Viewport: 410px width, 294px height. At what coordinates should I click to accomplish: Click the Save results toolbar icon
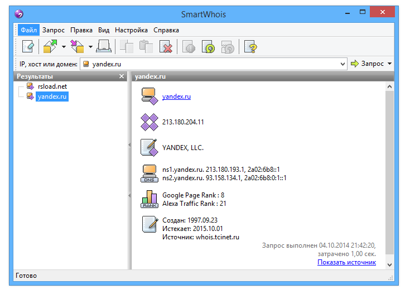pyautogui.click(x=50, y=46)
